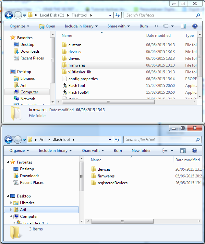
Task: Click New folder button
Action: point(141,151)
